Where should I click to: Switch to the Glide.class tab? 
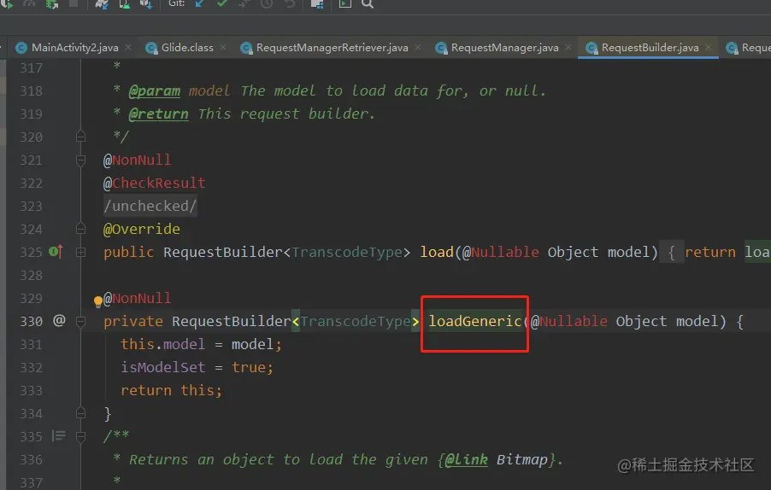[x=187, y=48]
